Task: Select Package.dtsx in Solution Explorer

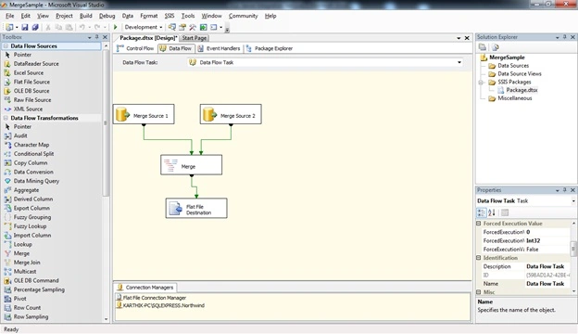Action: click(x=518, y=90)
